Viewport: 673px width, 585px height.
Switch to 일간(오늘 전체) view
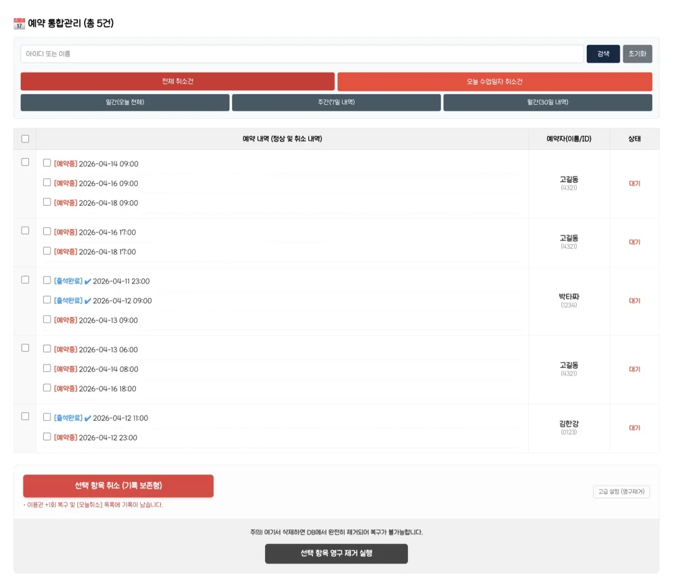pyautogui.click(x=125, y=102)
